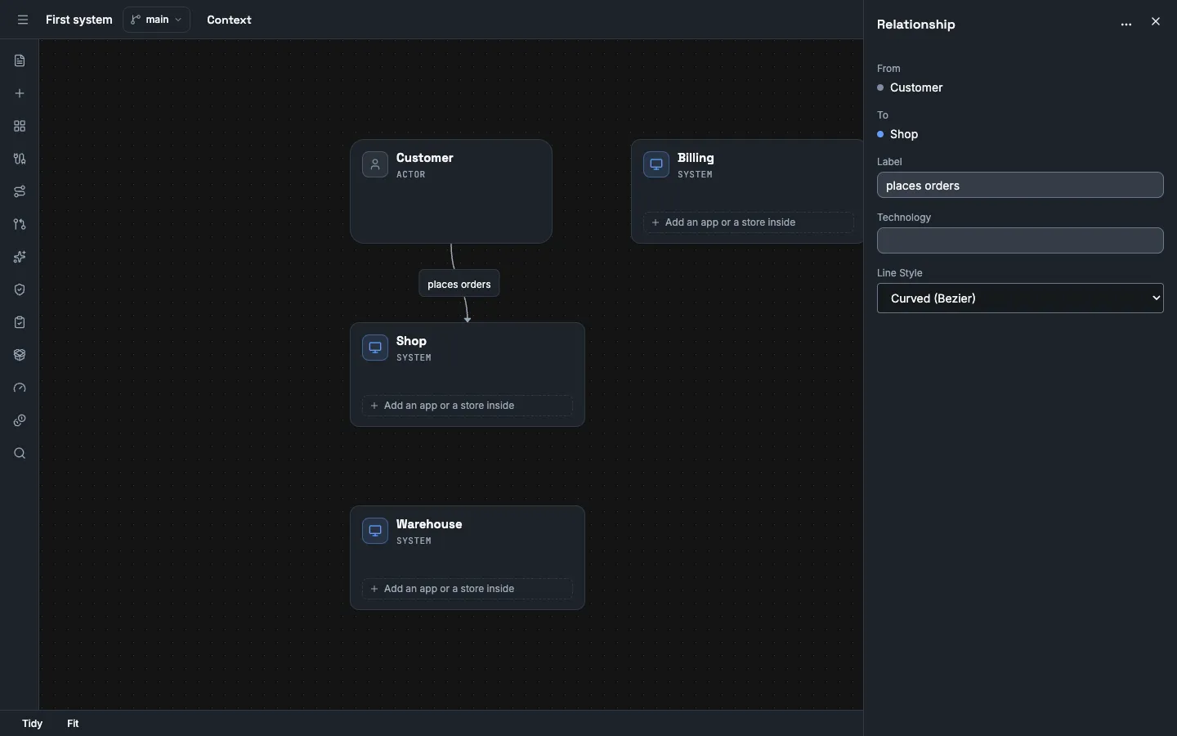Open the shield check sidebar icon

click(20, 289)
